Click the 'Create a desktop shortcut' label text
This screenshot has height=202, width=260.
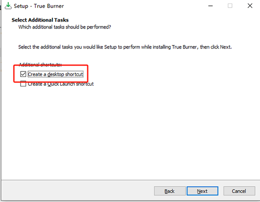[x=55, y=74]
